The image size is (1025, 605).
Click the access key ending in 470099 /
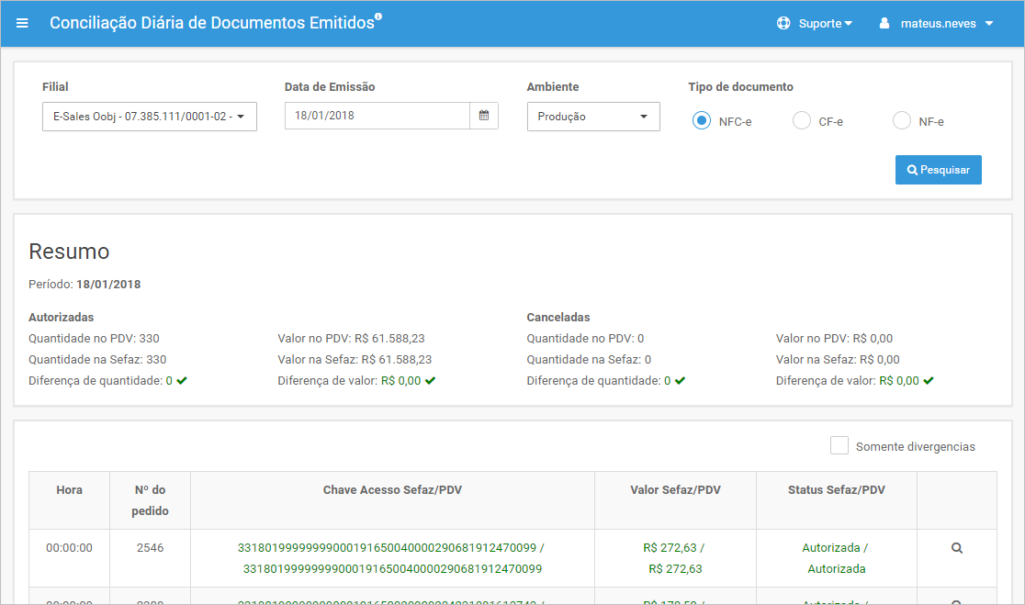[x=391, y=548]
